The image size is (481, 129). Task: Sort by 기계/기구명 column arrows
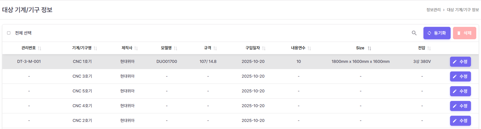point(95,48)
